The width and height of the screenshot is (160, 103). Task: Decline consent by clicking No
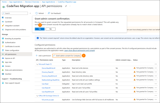coord(50,29)
